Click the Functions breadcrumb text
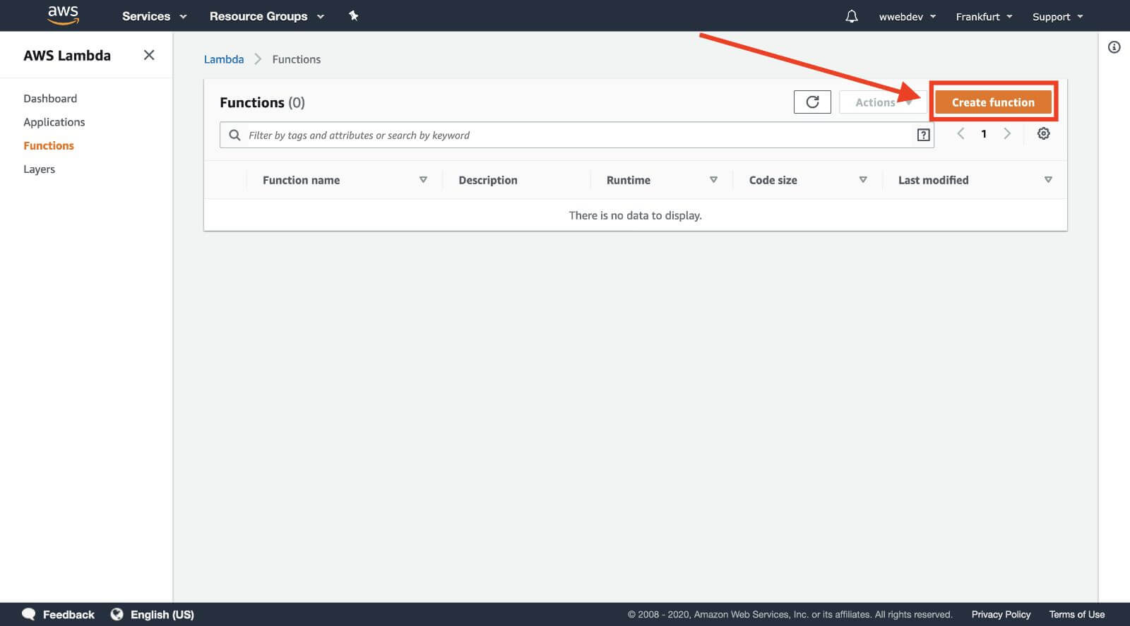The width and height of the screenshot is (1130, 626). coord(297,59)
